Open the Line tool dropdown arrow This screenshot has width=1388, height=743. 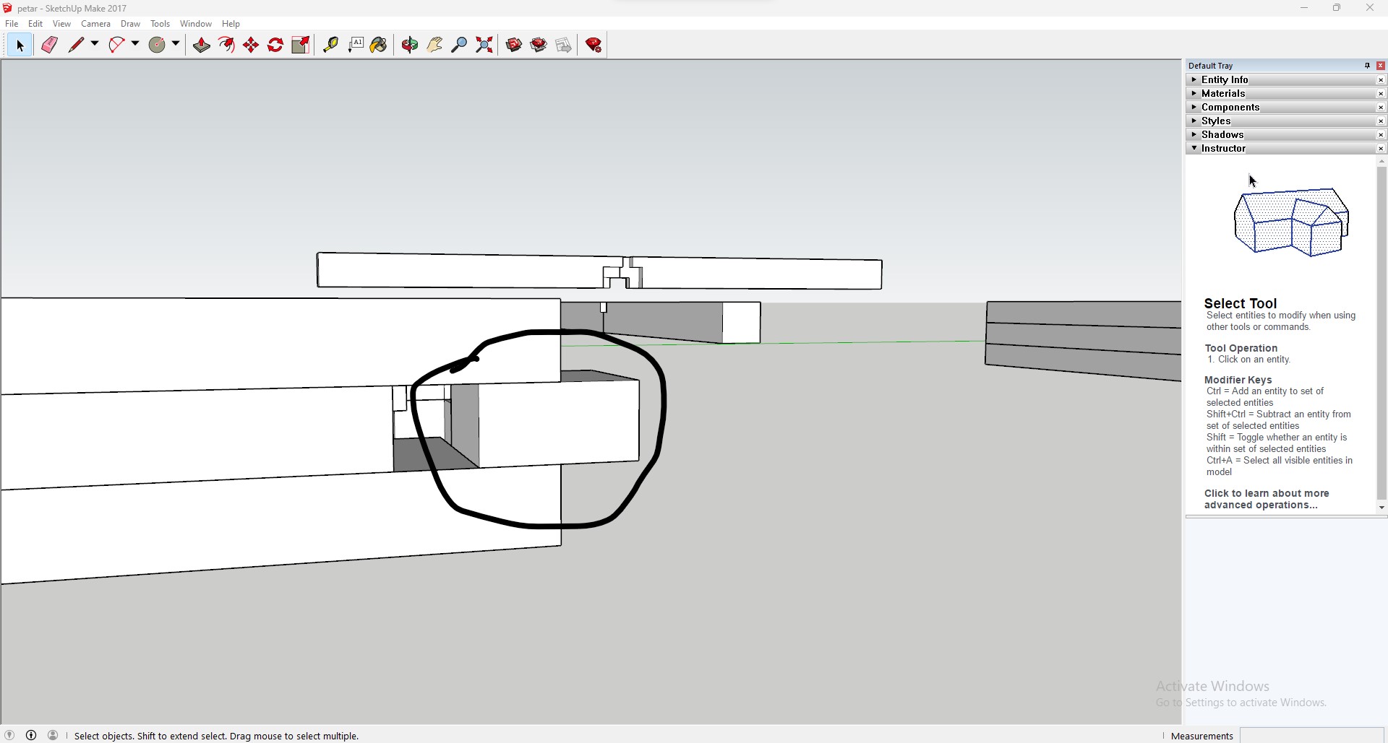(x=95, y=44)
